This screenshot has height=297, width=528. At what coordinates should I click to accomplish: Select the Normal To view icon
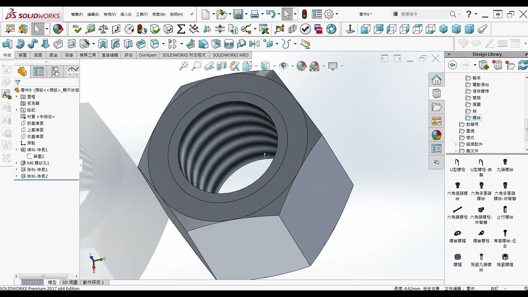tap(350, 29)
